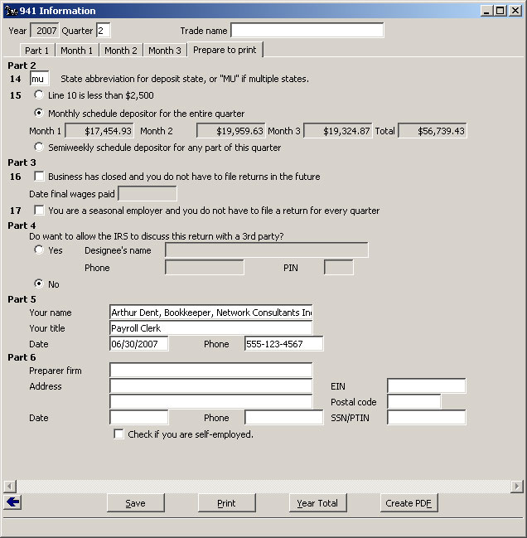The width and height of the screenshot is (527, 538).
Task: Click Month 2 amount $19,959.63
Action: (230, 131)
